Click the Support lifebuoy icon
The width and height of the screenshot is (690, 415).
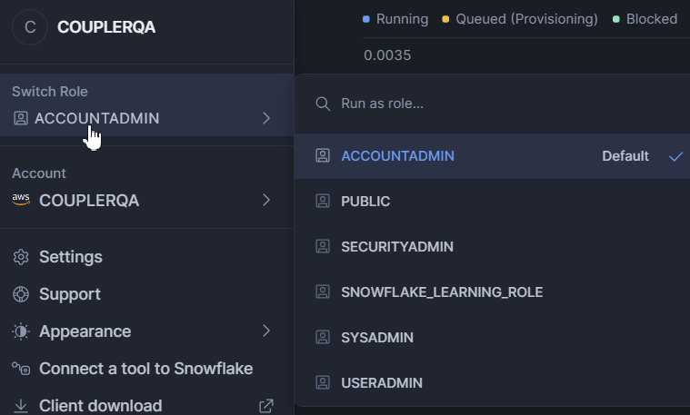tap(21, 294)
